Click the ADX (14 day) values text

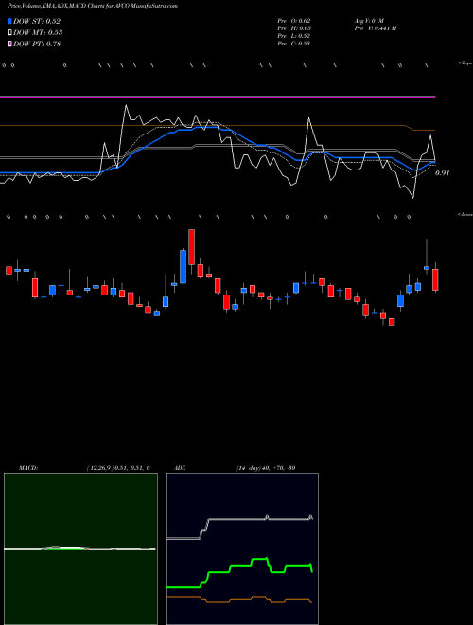266,468
